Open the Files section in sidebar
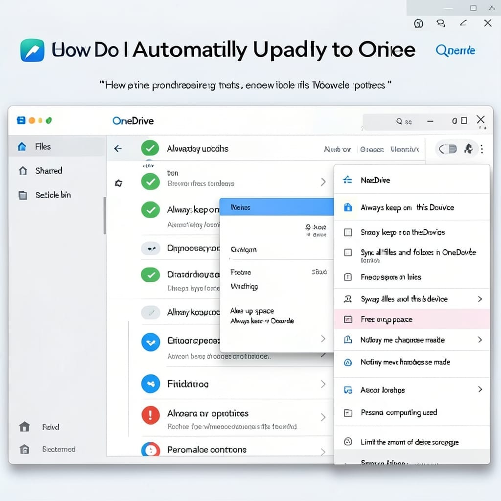 pos(57,147)
